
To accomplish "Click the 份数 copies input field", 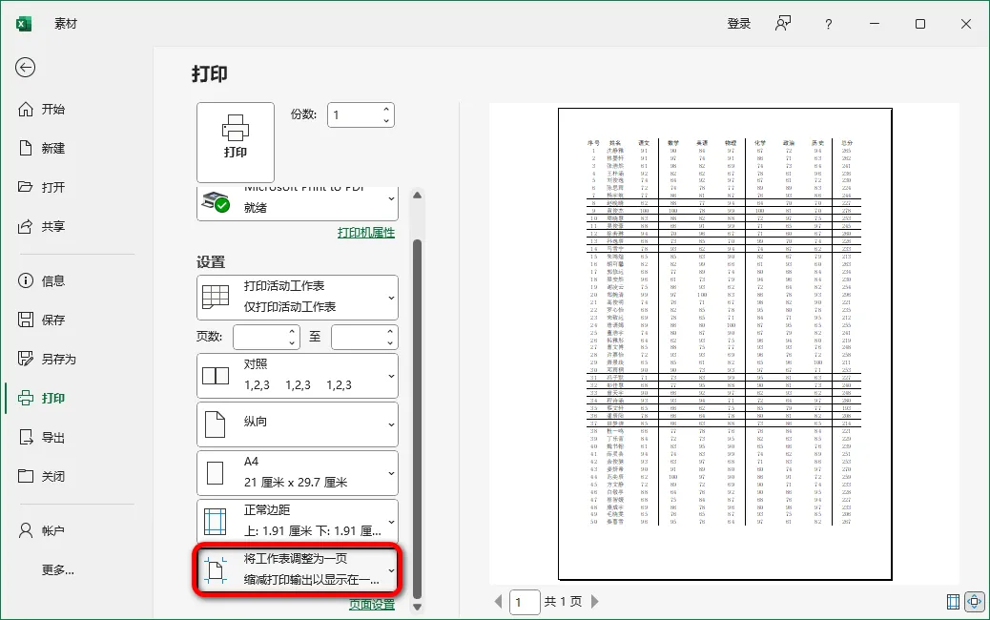I will coord(354,114).
